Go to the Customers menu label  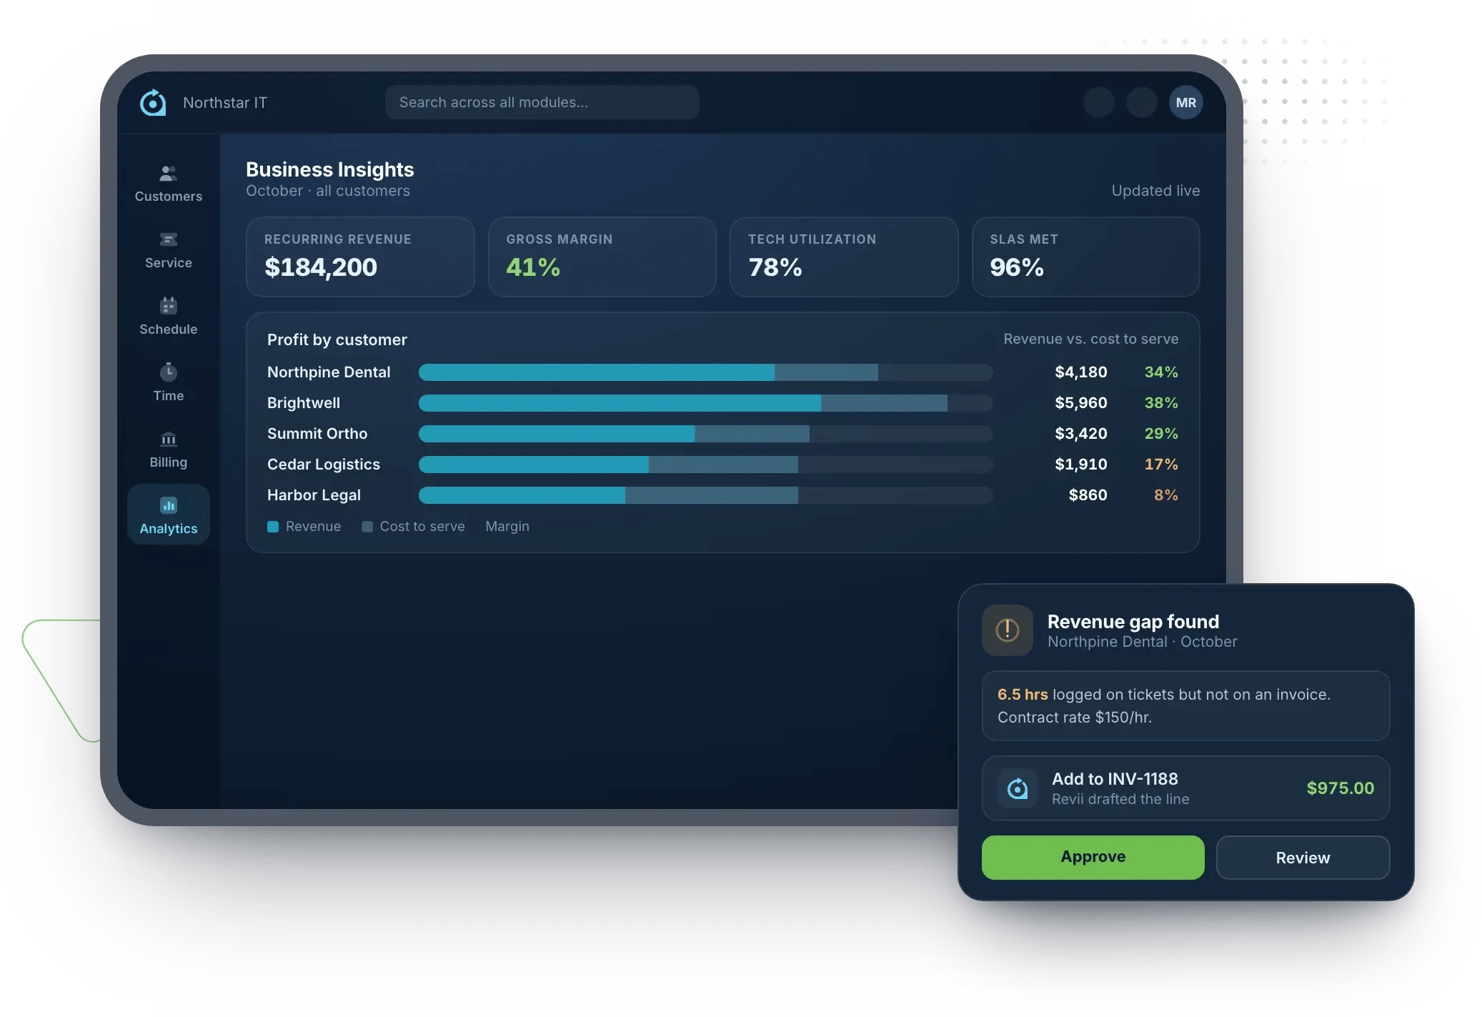(169, 196)
